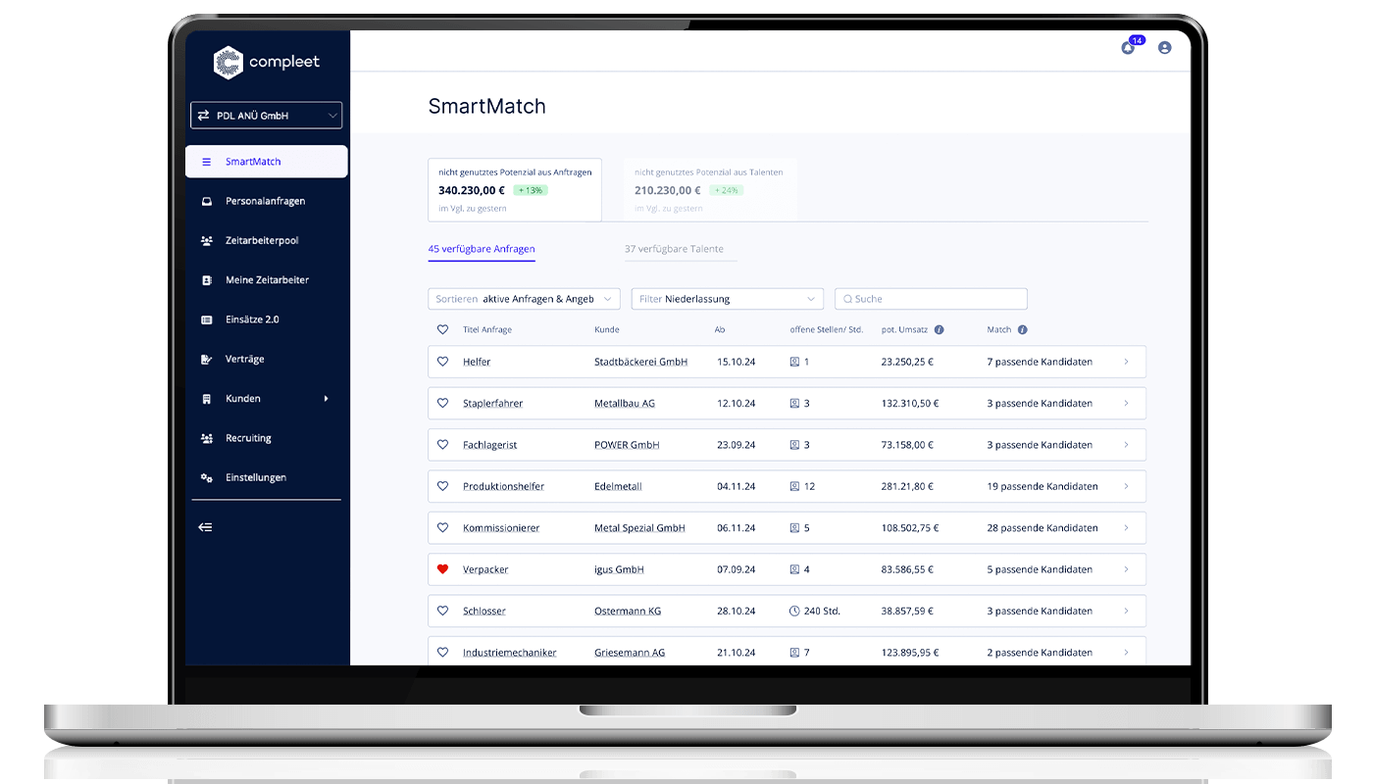Click the Personalanfragen inbox icon
Viewport: 1373px width, 784px height.
(x=206, y=201)
